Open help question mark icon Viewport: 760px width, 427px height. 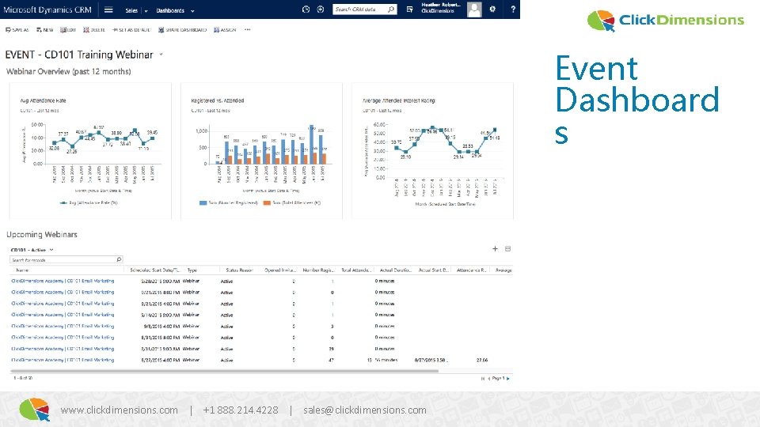point(513,9)
